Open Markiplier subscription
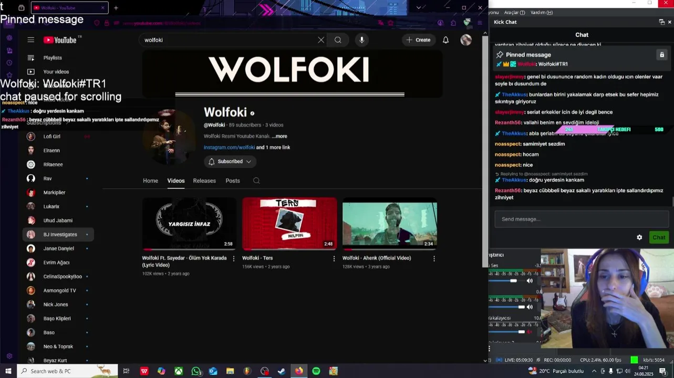This screenshot has width=674, height=378. [x=54, y=193]
